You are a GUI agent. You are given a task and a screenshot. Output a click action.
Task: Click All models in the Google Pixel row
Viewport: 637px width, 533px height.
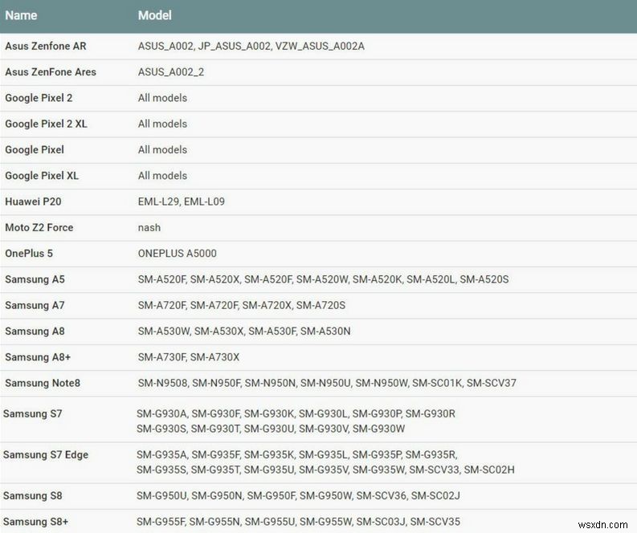point(162,150)
